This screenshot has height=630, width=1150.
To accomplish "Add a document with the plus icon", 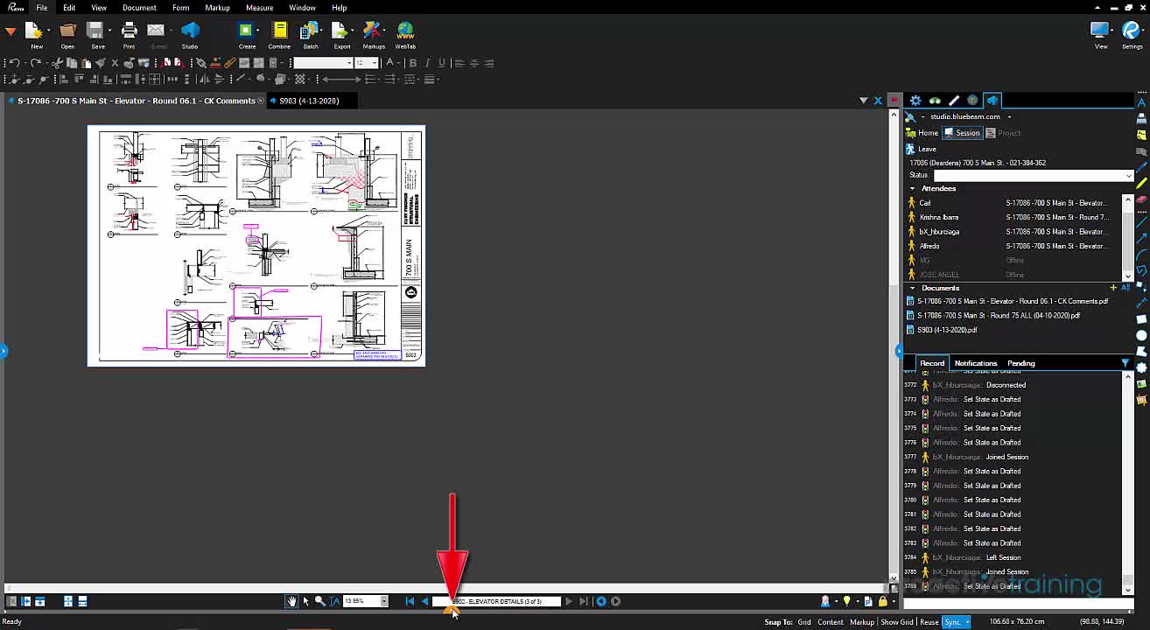I will pos(1113,288).
